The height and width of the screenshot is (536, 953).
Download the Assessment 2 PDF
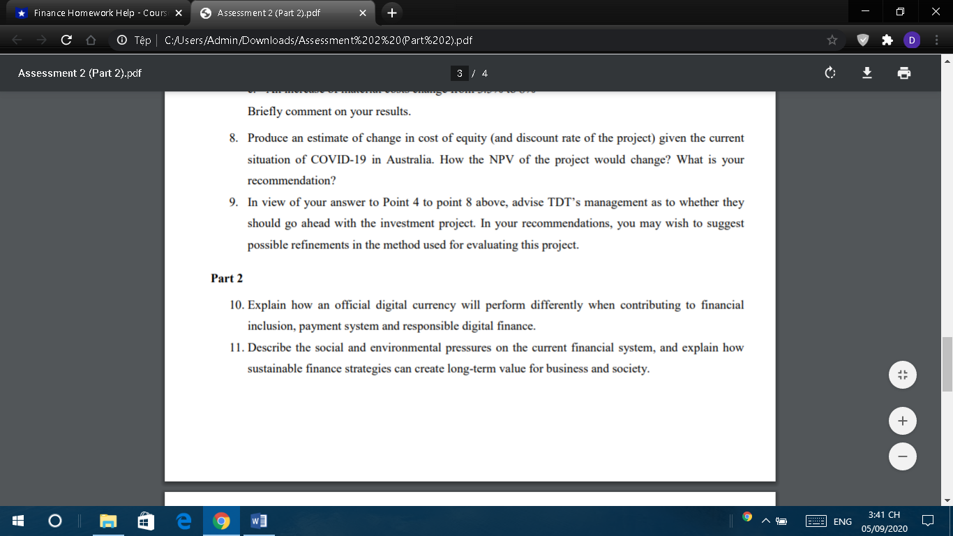click(x=867, y=73)
